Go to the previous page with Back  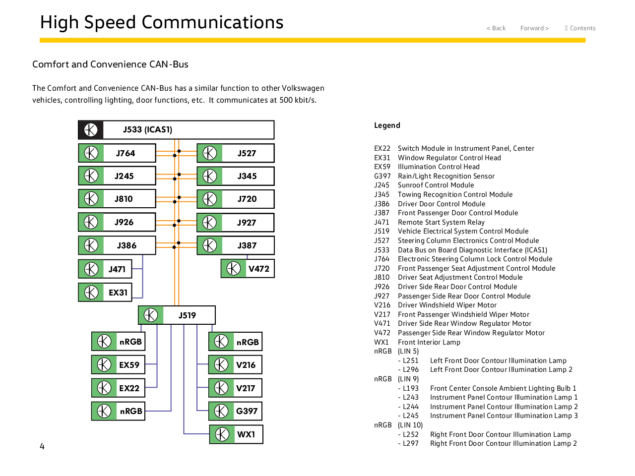click(x=496, y=28)
